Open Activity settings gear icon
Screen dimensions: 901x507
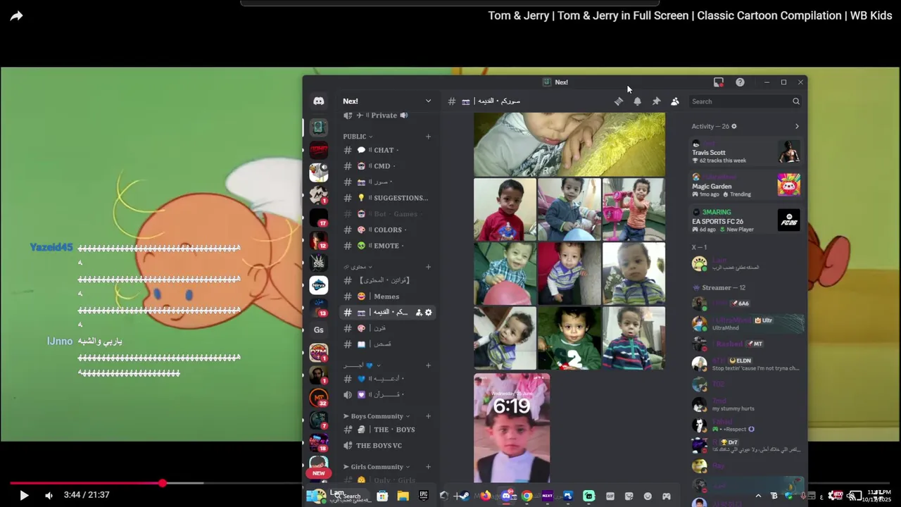(x=734, y=127)
